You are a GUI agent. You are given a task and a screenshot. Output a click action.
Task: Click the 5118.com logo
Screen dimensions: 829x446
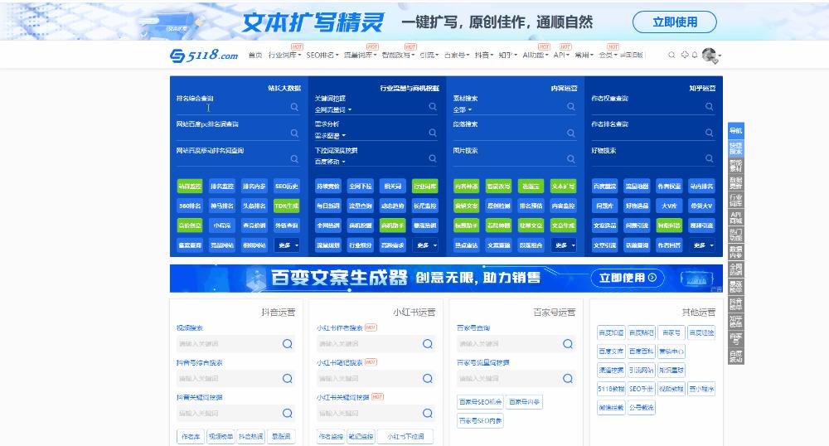click(x=204, y=55)
